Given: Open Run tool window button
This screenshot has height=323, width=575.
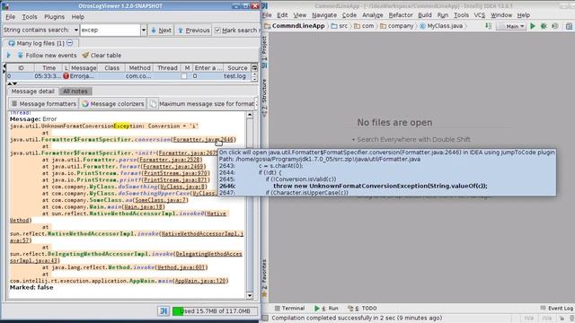Looking at the screenshot, I should pos(326,309).
